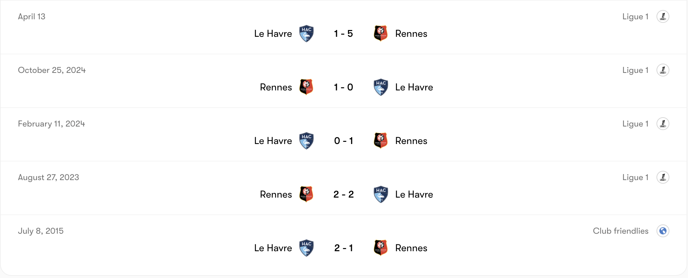Open the 1 - 5 score result
Viewport: 688px width, 278px height.
point(343,34)
